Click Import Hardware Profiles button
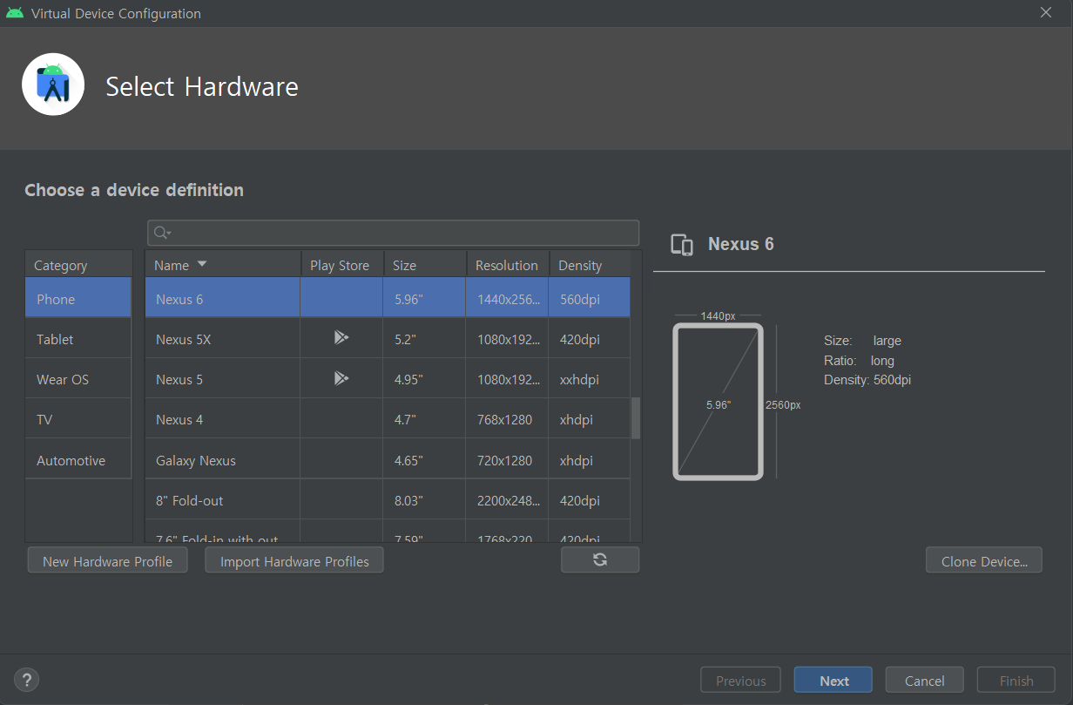 click(x=294, y=561)
